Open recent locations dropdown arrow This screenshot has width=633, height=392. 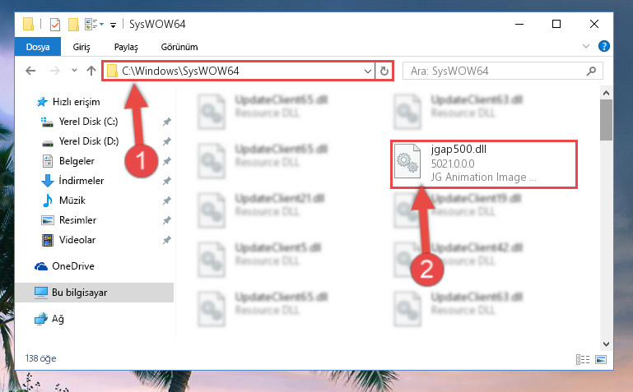coord(74,71)
